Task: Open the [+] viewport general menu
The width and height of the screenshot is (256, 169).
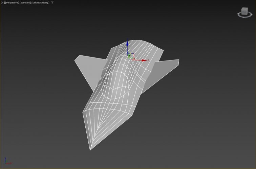Action: 3,3
